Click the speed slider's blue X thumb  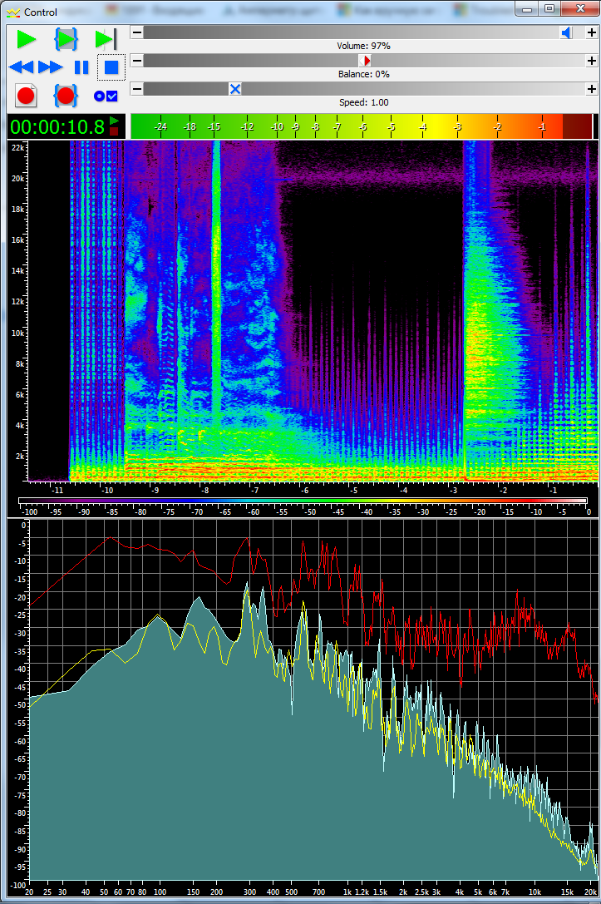pyautogui.click(x=235, y=89)
